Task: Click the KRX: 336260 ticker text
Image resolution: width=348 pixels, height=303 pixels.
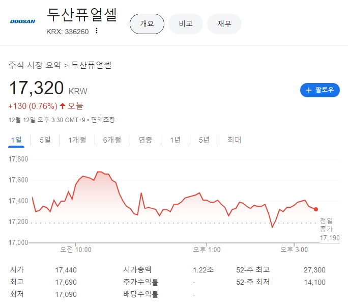Action: click(68, 32)
